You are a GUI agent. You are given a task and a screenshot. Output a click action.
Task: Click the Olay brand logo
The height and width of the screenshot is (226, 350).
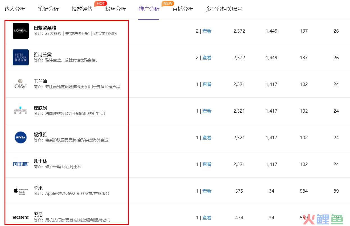point(21,84)
